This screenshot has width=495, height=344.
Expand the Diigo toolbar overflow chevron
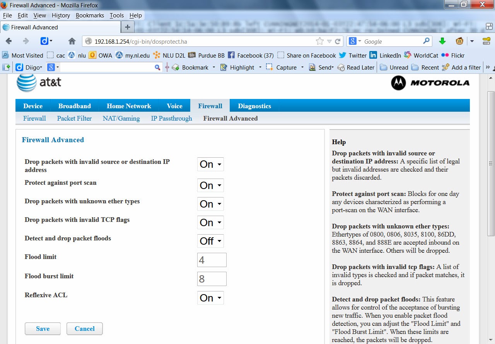click(488, 67)
